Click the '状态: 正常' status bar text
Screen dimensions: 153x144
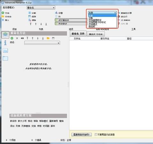(x=66, y=140)
